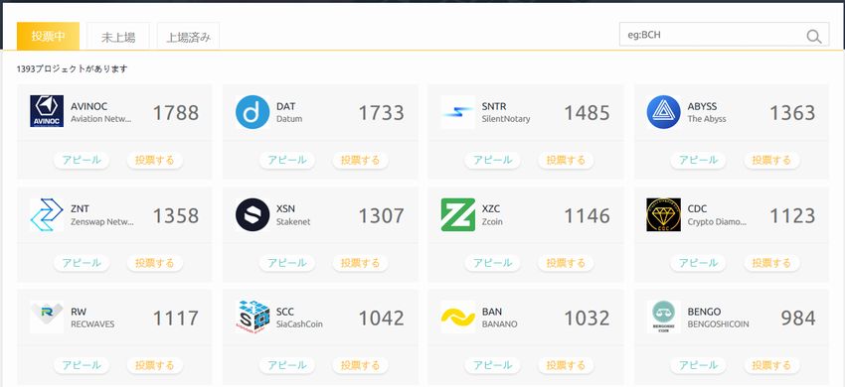Click the search magnifier icon
Viewport: 845px width, 387px height.
(814, 36)
